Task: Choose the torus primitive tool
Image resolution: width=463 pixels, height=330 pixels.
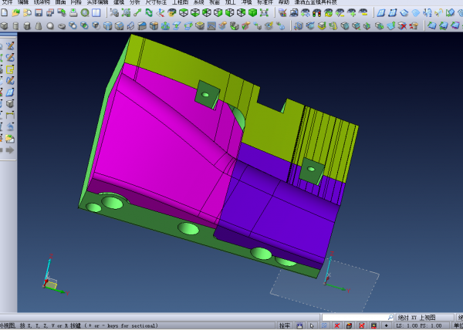Action: coord(62,25)
